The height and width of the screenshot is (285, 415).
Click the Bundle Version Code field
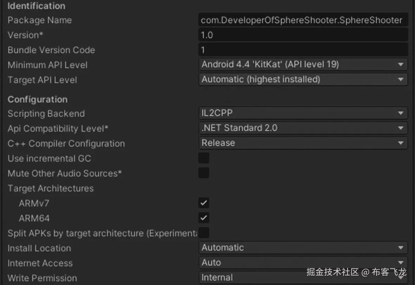pos(303,50)
